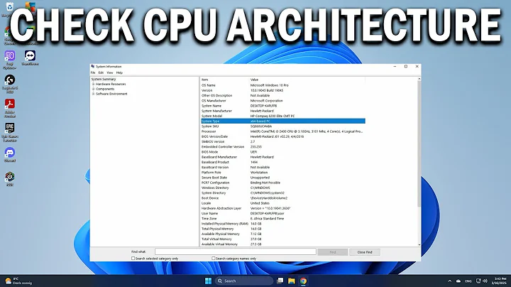Open network status tray icon
This screenshot has height=287, width=511.
pyautogui.click(x=478, y=281)
